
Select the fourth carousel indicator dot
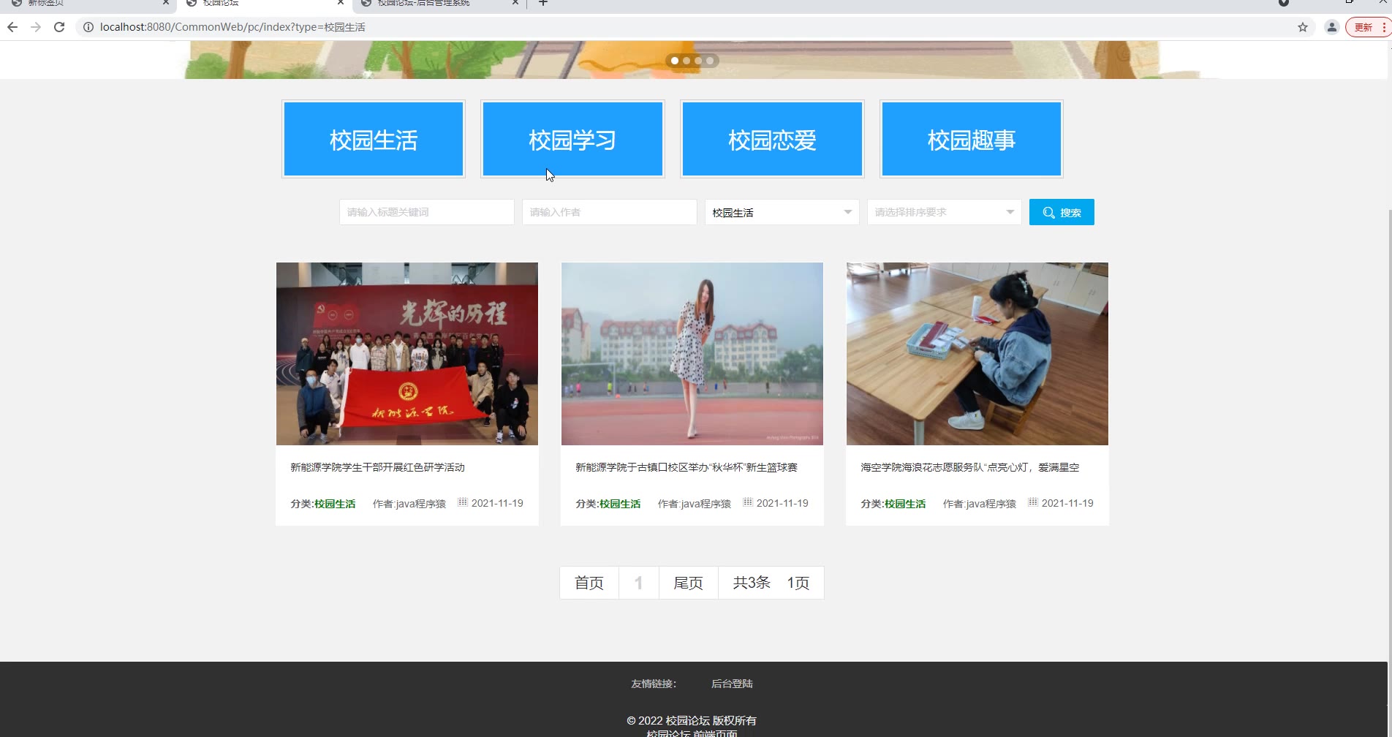click(710, 61)
